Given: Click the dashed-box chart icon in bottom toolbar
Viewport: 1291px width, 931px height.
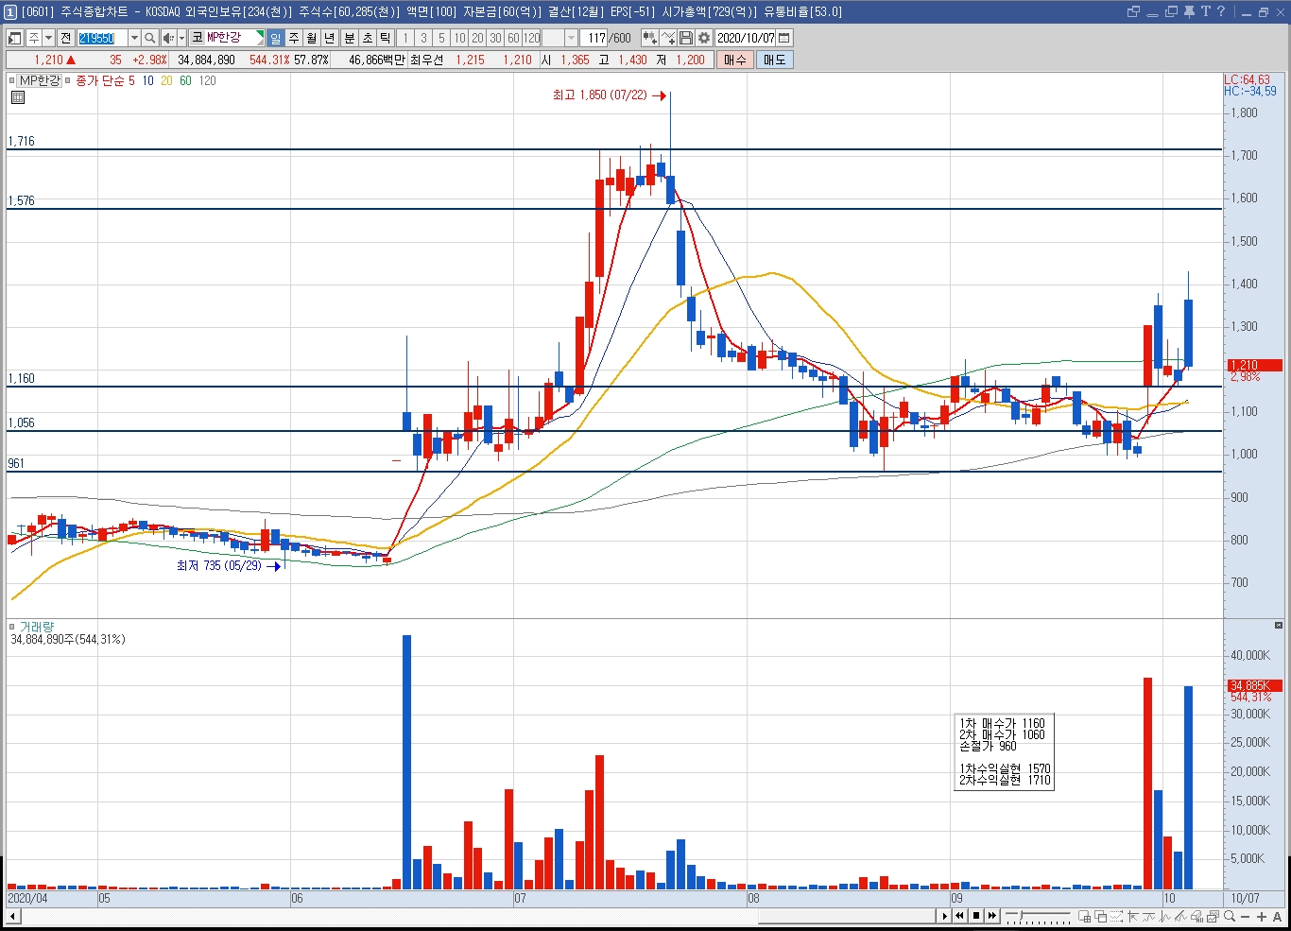Looking at the screenshot, I should click(1116, 916).
